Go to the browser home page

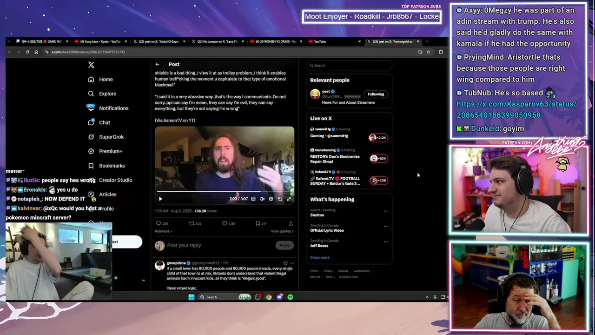click(36, 52)
